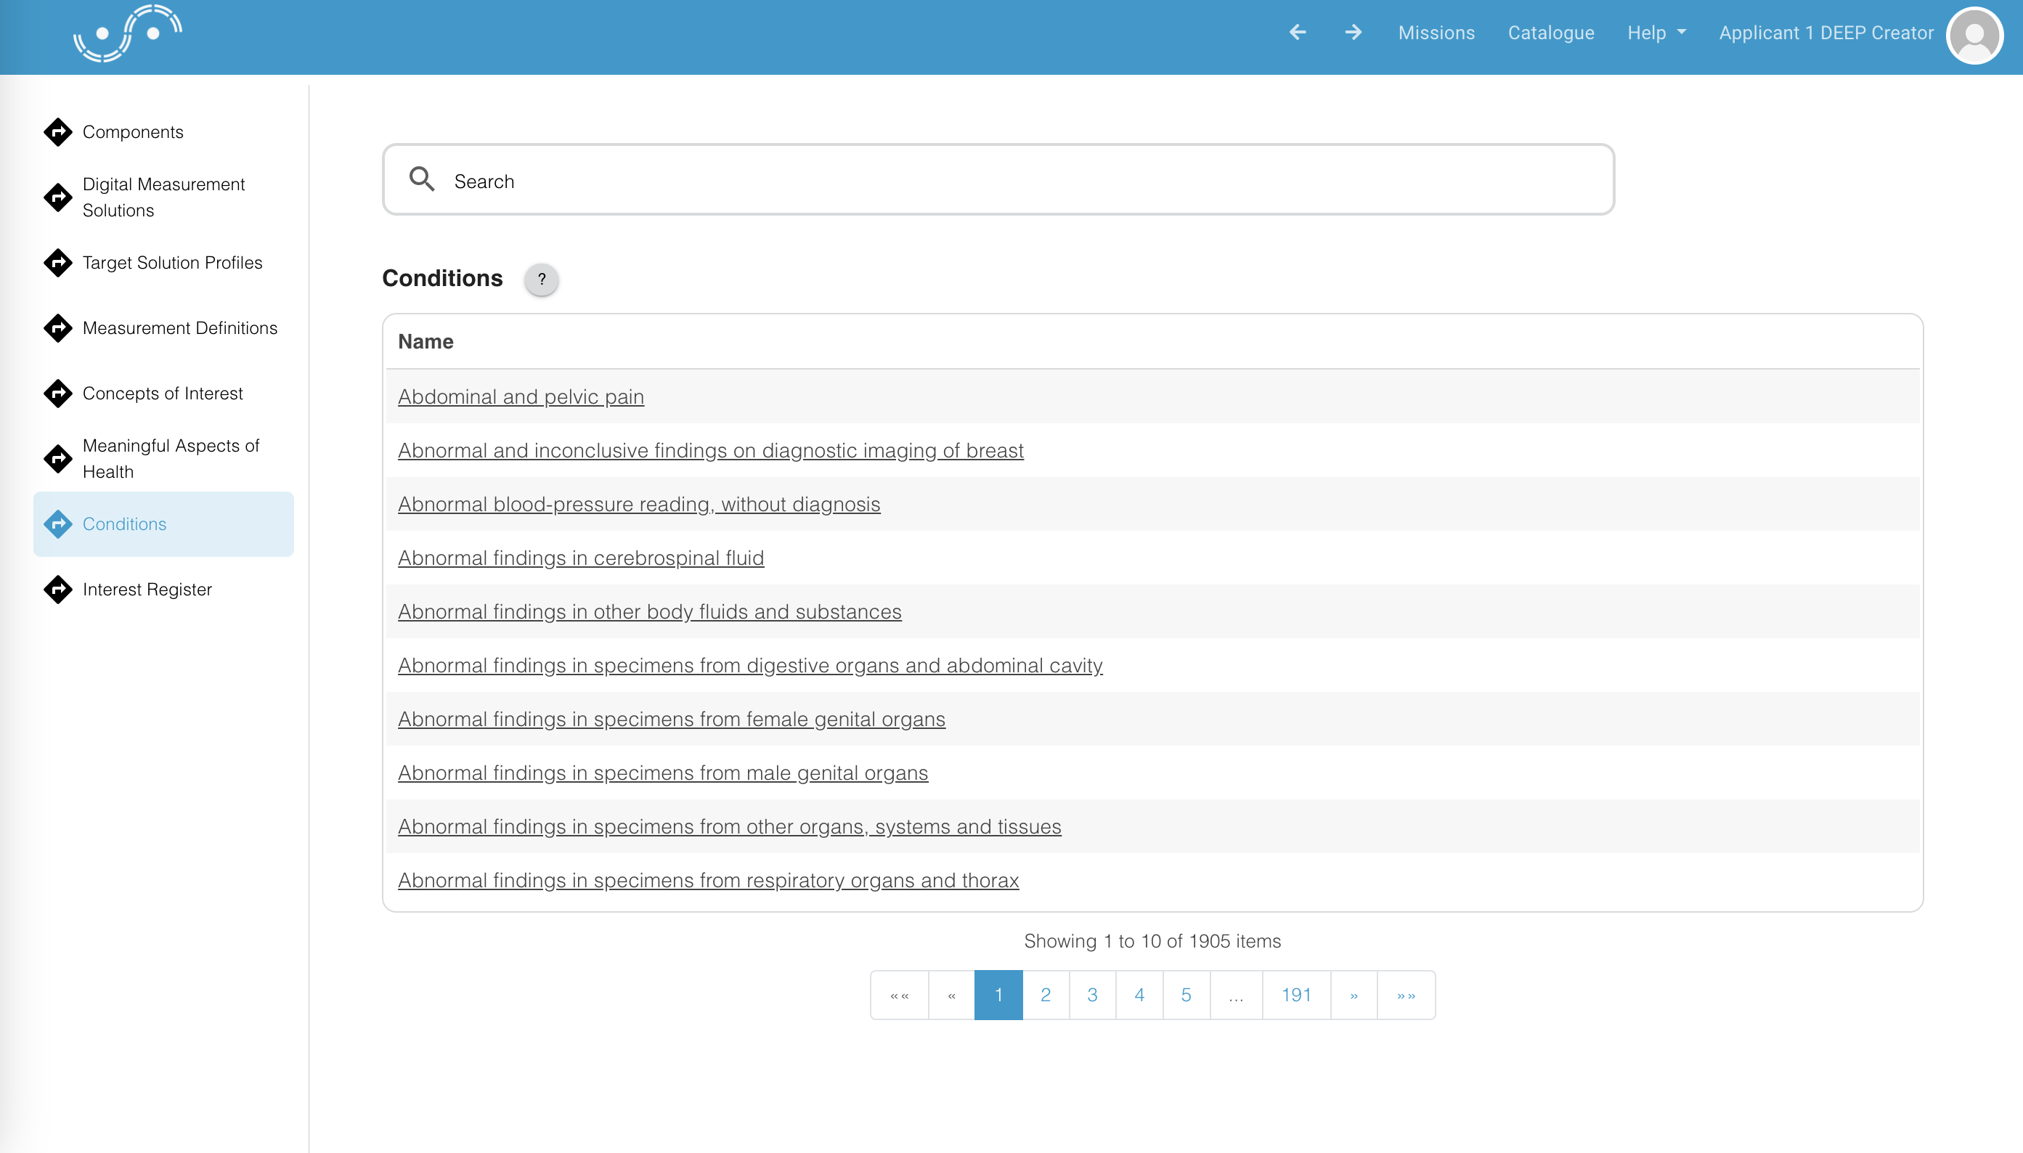Open findings in specimens from male genital organs
This screenshot has height=1153, width=2023.
(663, 774)
